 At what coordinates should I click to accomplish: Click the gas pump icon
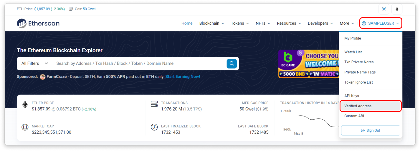coord(71,9)
